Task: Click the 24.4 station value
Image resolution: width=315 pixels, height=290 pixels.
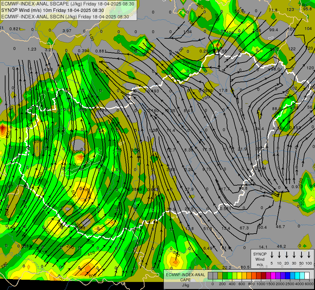Action: click(x=259, y=129)
